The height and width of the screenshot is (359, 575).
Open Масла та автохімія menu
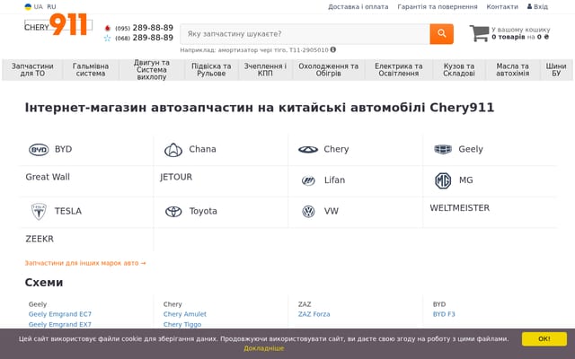(x=512, y=70)
